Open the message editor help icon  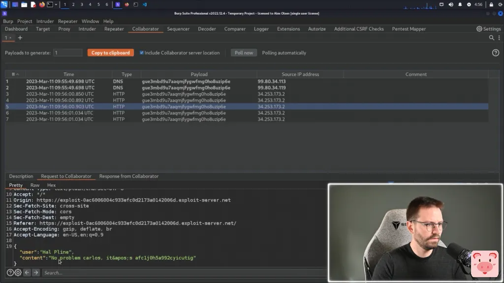10,273
